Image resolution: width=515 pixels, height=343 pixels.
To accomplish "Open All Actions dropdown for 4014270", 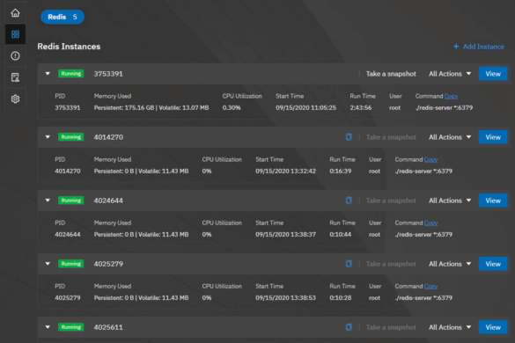I will pos(450,137).
